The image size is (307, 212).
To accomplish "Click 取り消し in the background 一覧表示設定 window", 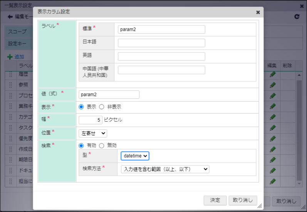I will (x=286, y=201).
